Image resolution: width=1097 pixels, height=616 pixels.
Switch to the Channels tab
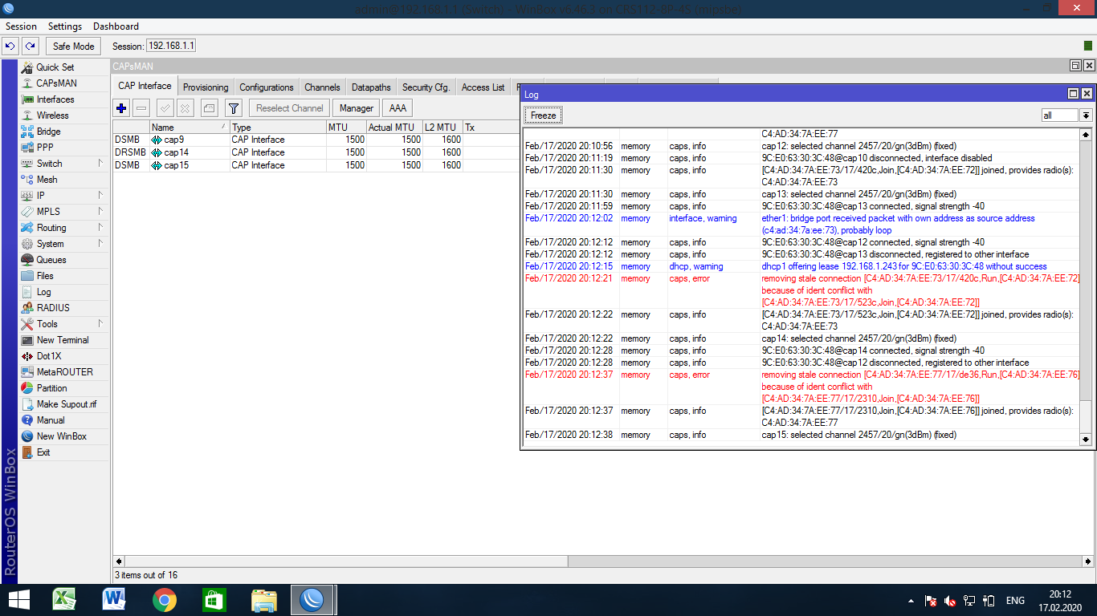322,87
